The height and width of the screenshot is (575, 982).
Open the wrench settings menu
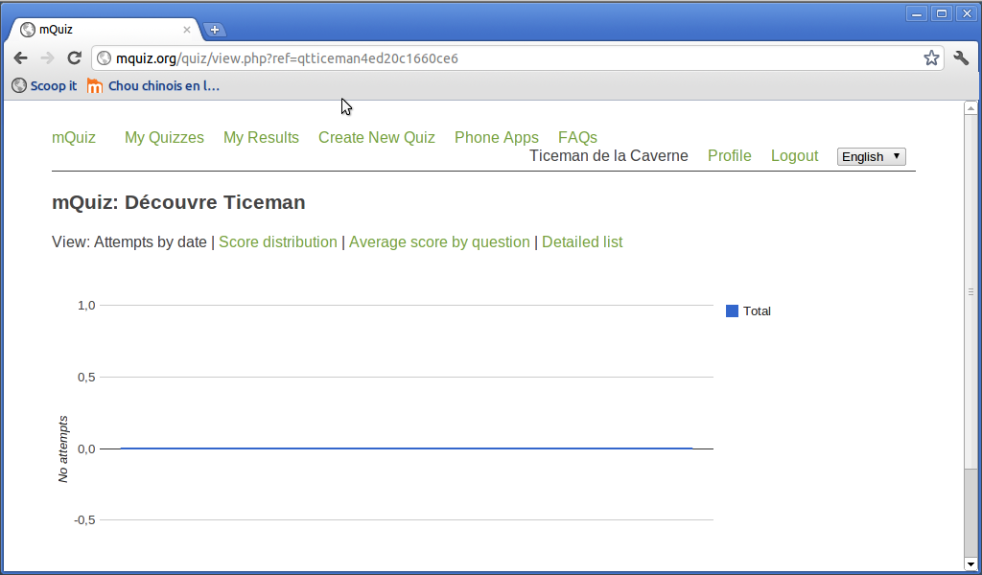961,58
